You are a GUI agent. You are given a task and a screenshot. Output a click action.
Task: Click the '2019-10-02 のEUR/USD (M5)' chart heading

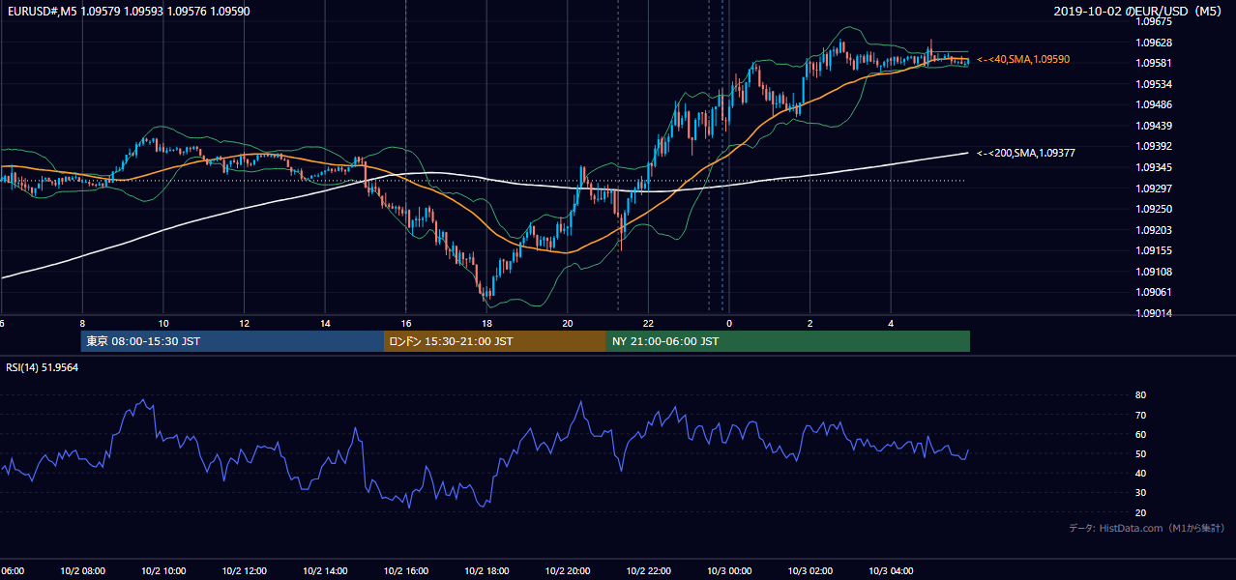coord(1139,12)
